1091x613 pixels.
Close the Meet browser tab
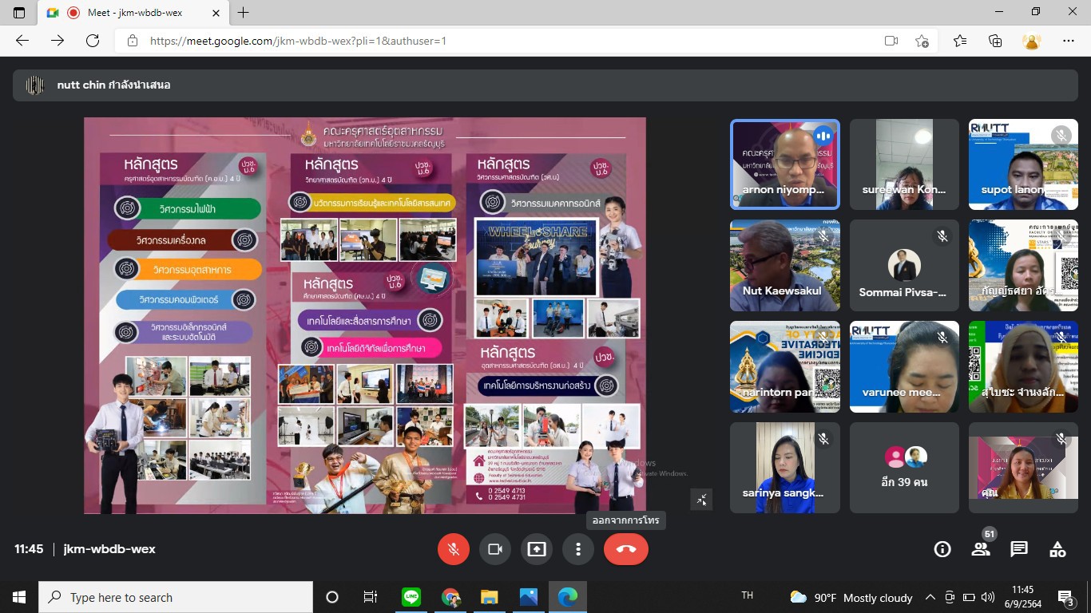pyautogui.click(x=216, y=13)
